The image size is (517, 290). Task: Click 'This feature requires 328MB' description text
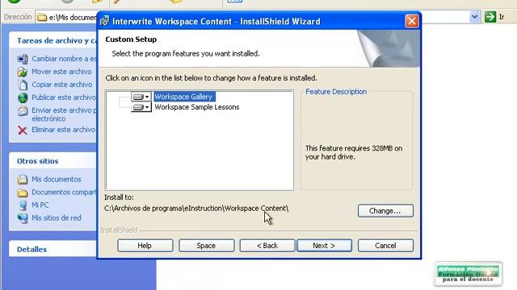(354, 152)
